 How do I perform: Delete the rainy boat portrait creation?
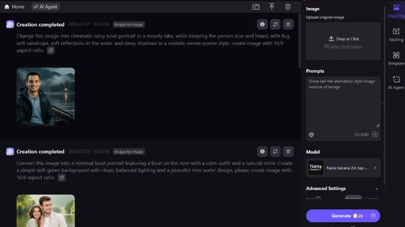click(288, 24)
